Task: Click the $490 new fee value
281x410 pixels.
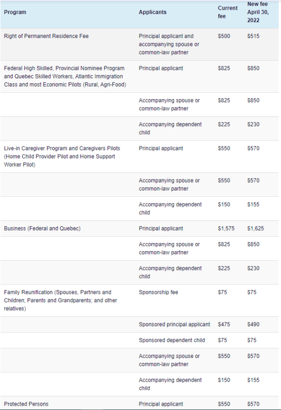Action: pyautogui.click(x=253, y=324)
